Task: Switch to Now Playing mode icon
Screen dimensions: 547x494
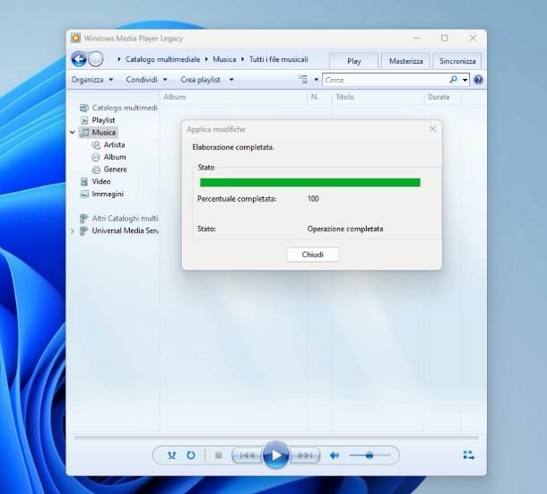Action: click(x=468, y=455)
